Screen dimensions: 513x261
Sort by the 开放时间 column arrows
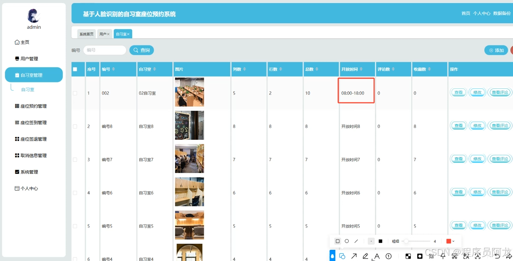click(x=361, y=69)
